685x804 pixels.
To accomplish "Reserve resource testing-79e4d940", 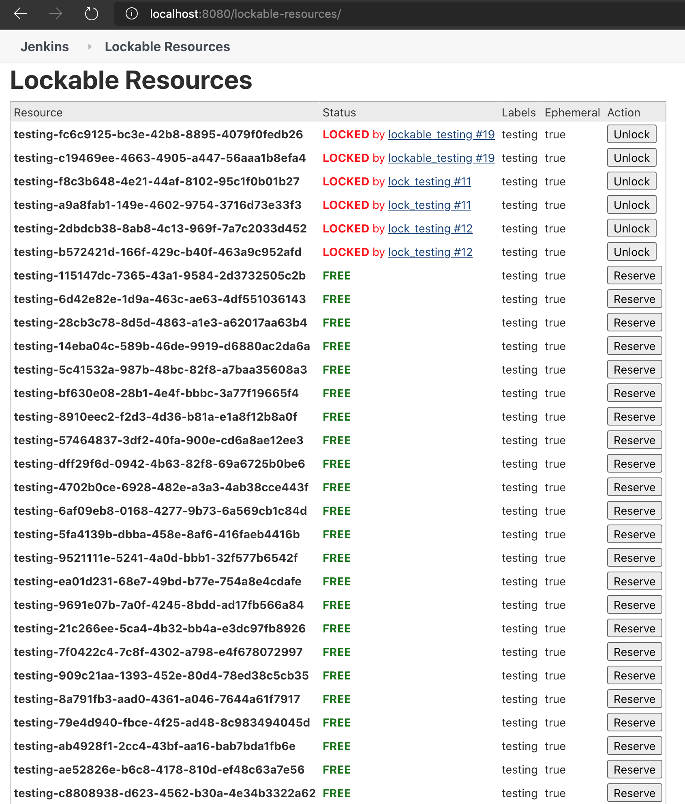I will [634, 722].
